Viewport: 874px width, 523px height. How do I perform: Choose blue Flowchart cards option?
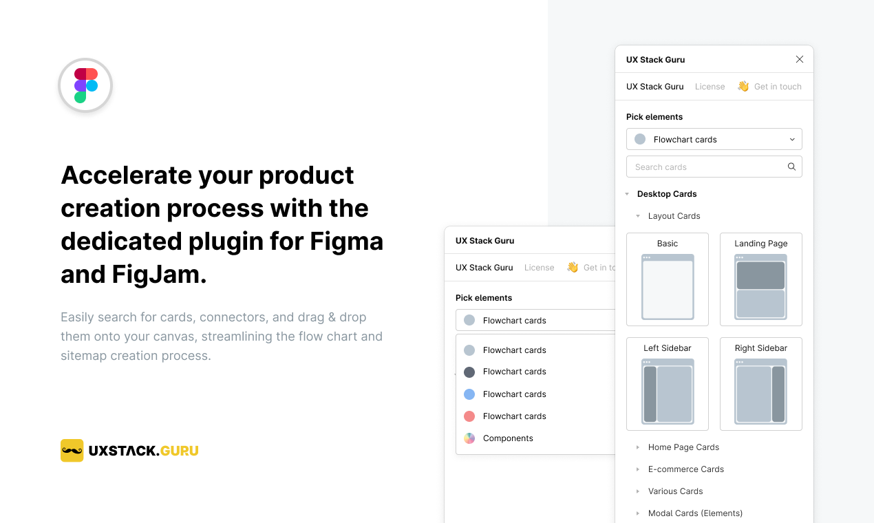[x=535, y=394]
